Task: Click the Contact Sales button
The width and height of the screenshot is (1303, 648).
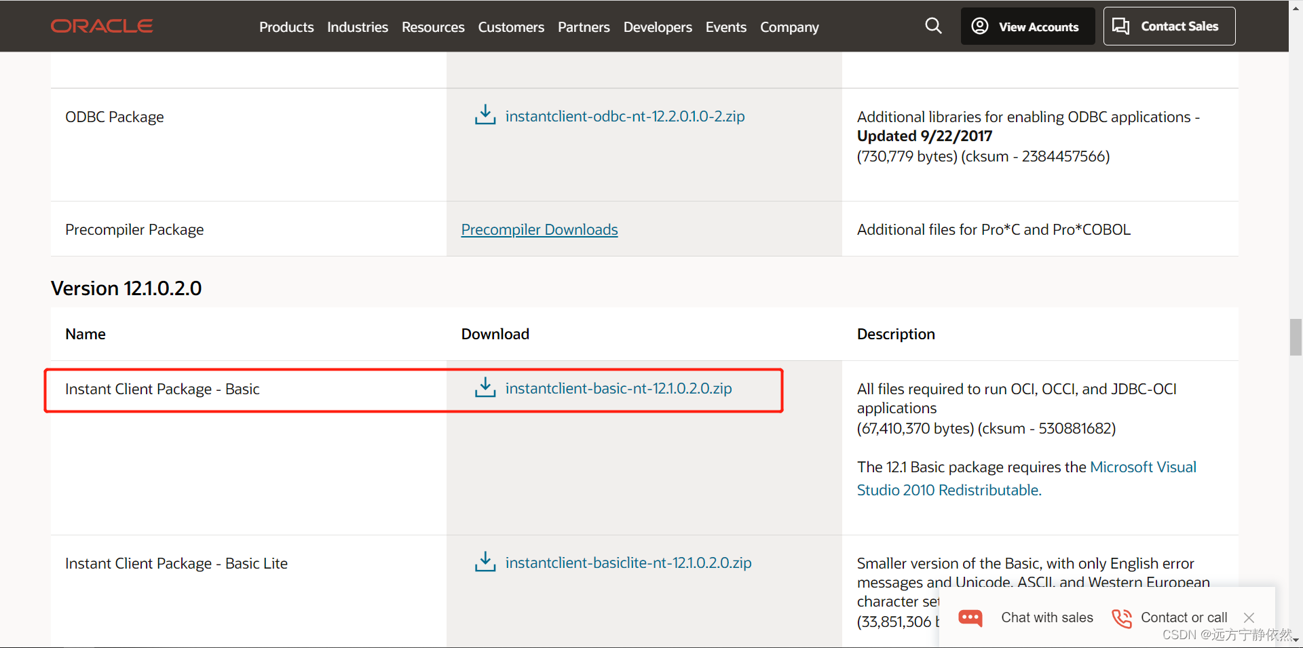Action: [x=1169, y=26]
